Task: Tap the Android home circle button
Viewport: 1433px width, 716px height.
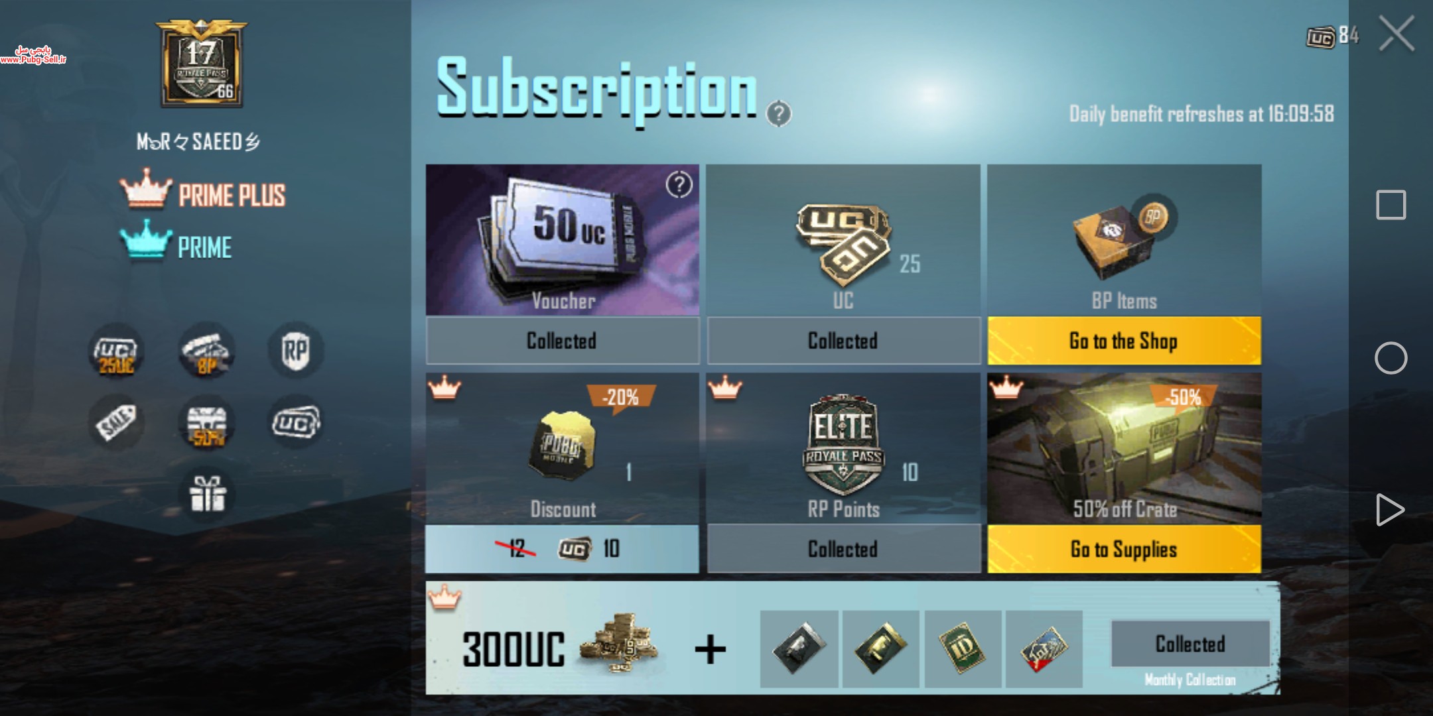Action: 1391,359
